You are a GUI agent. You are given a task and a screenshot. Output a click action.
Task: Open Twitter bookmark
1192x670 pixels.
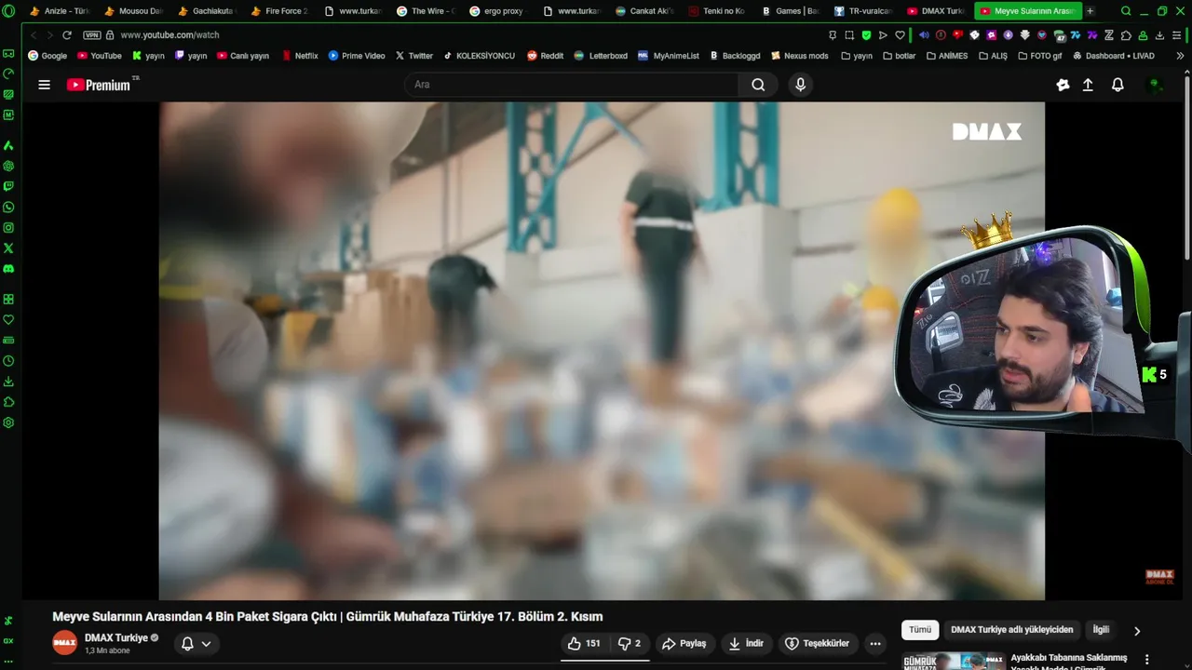coord(414,56)
